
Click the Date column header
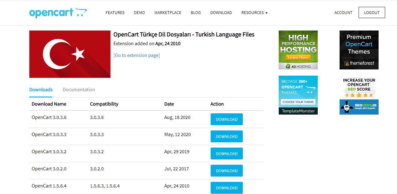tap(169, 104)
